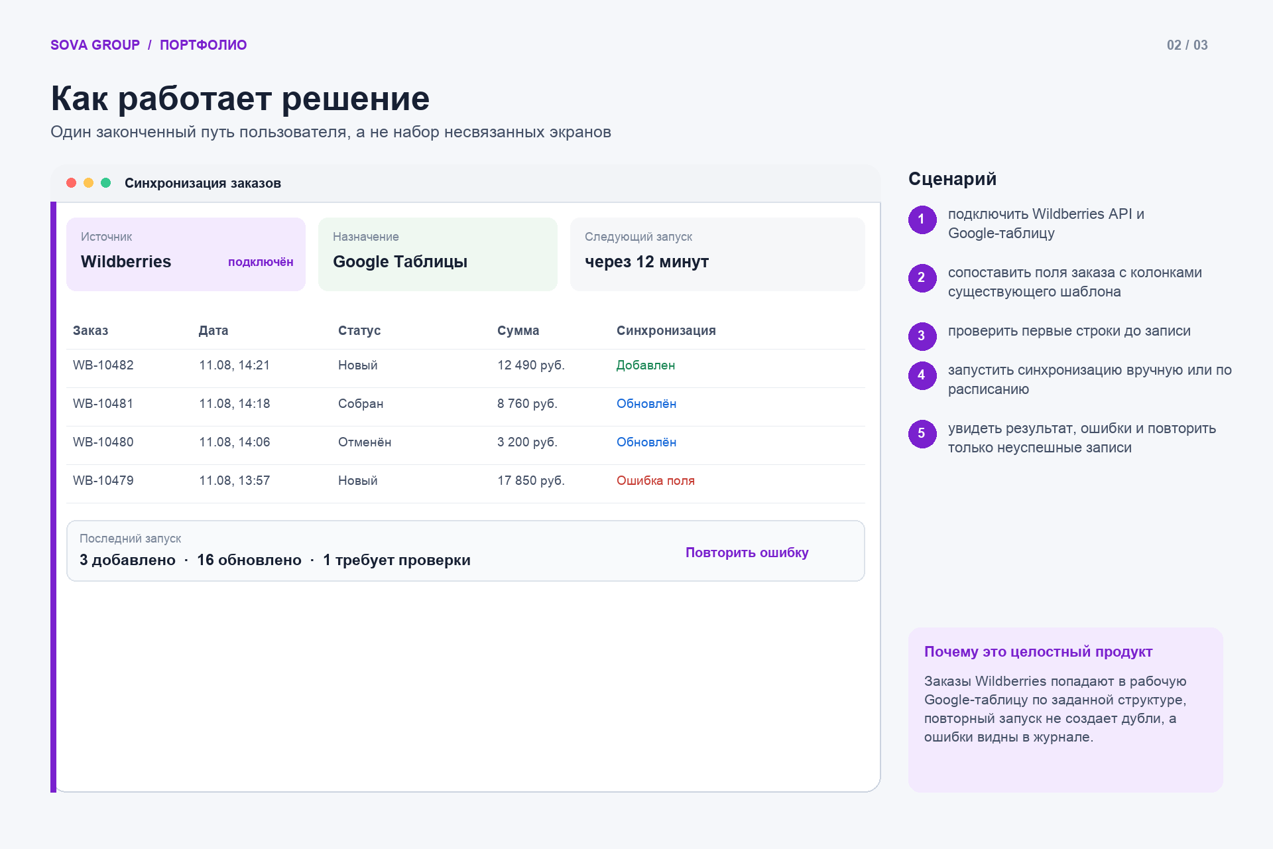Click the heading Как работает решение

[x=240, y=99]
